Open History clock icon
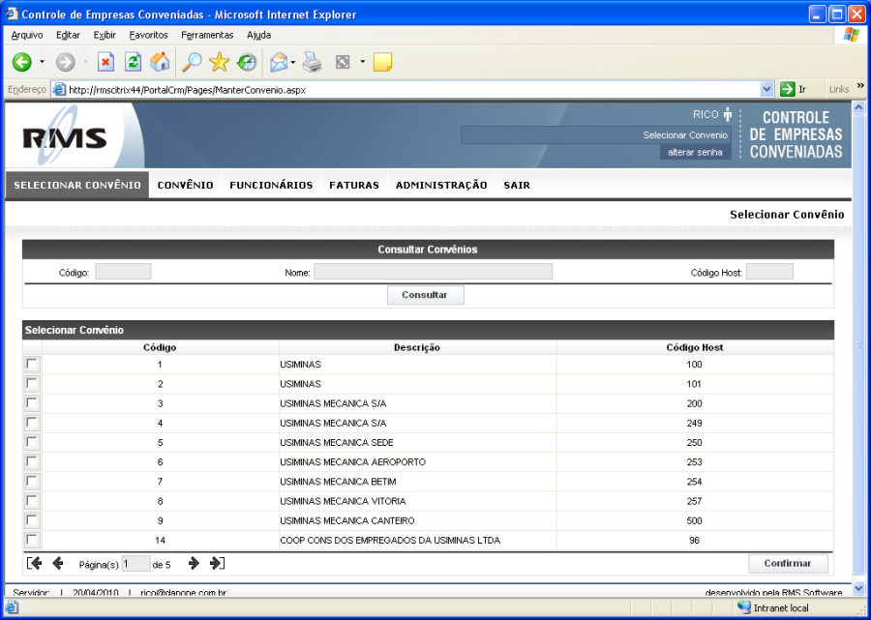The height and width of the screenshot is (620, 871). tap(247, 62)
